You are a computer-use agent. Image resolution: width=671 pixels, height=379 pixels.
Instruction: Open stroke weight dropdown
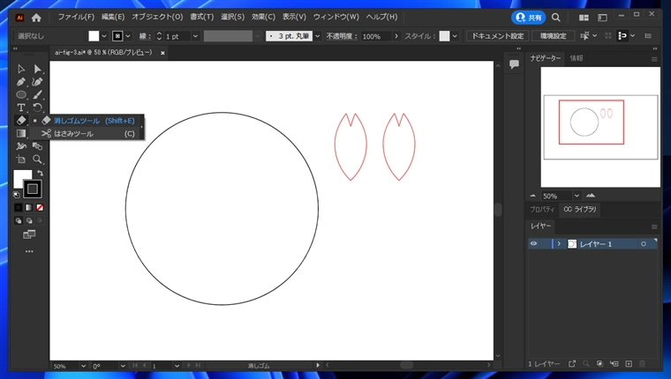[196, 36]
